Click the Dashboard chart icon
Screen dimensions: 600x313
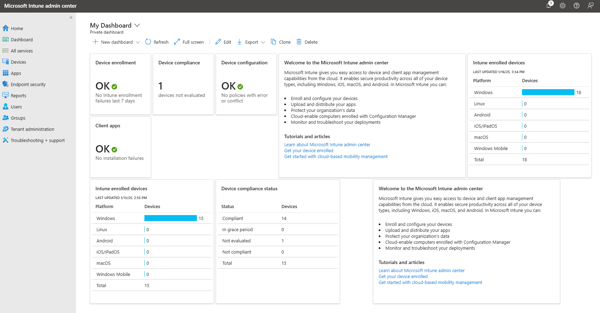[6, 40]
